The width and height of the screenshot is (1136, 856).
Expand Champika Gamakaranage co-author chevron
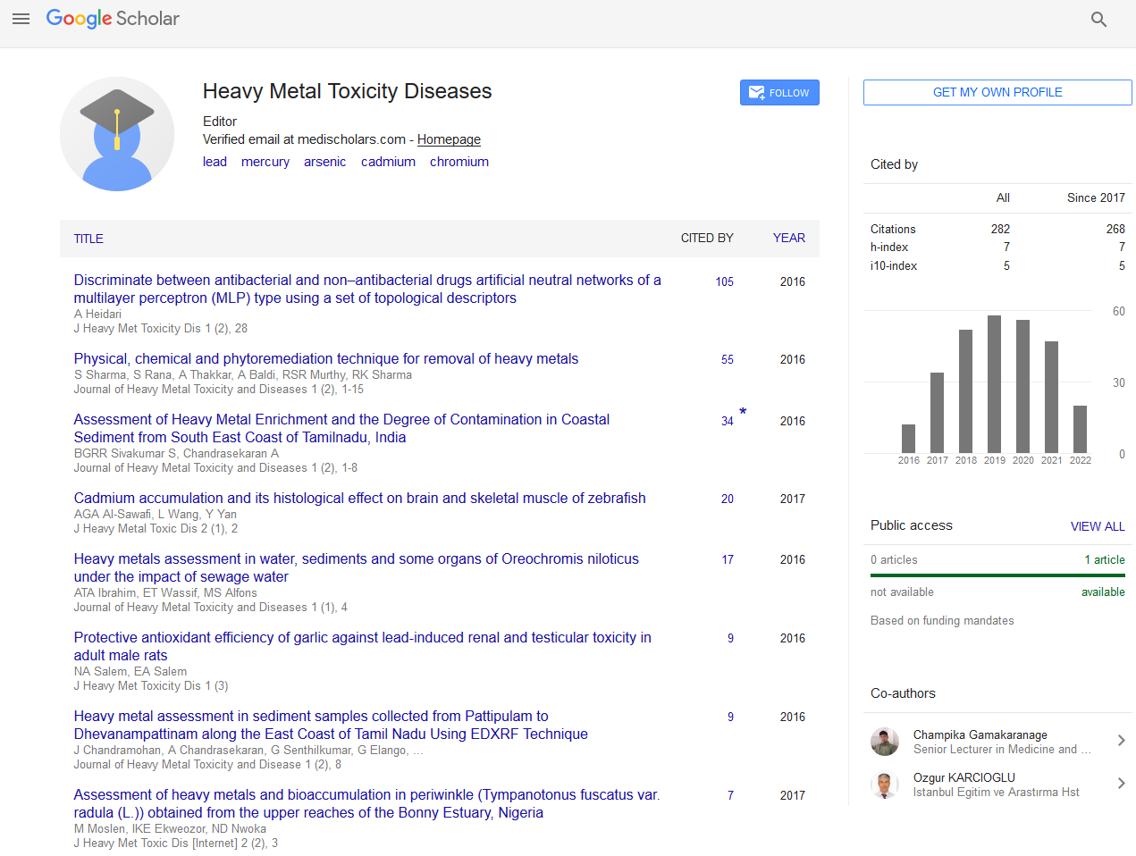[1121, 741]
